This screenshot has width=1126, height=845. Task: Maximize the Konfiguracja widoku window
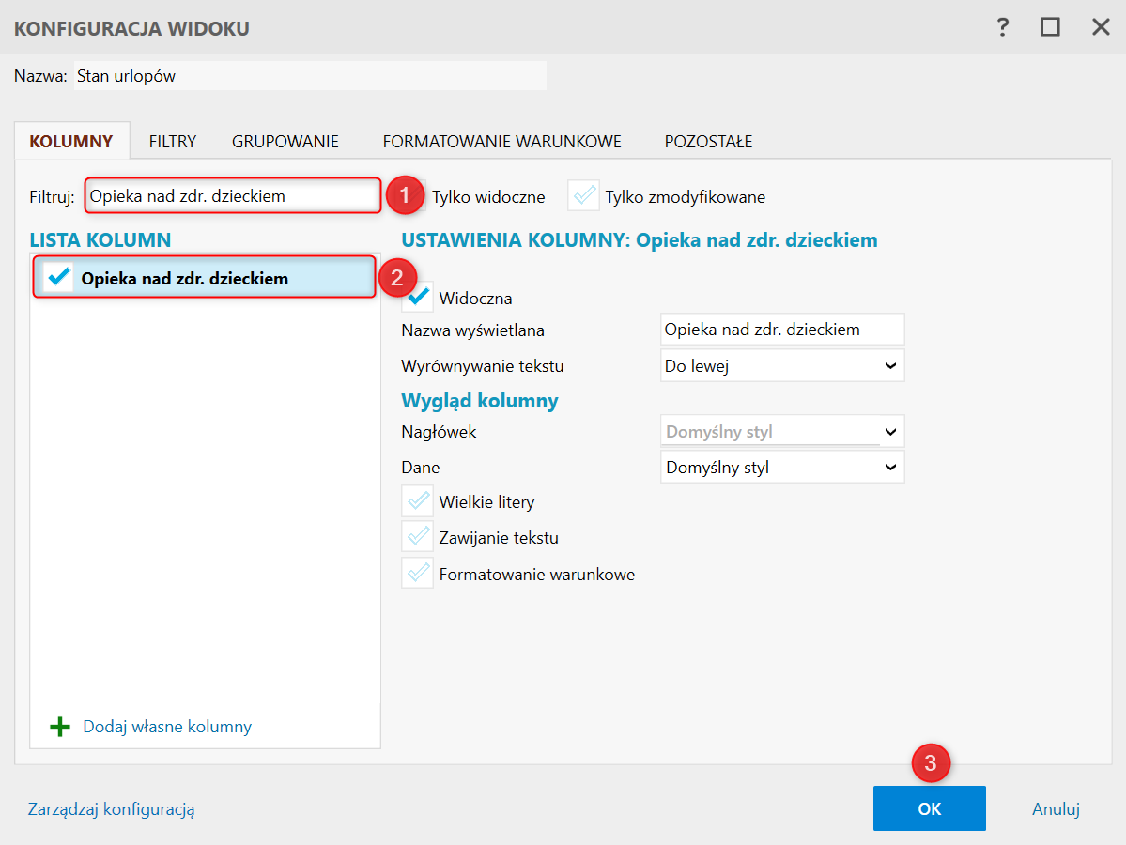pyautogui.click(x=1050, y=27)
